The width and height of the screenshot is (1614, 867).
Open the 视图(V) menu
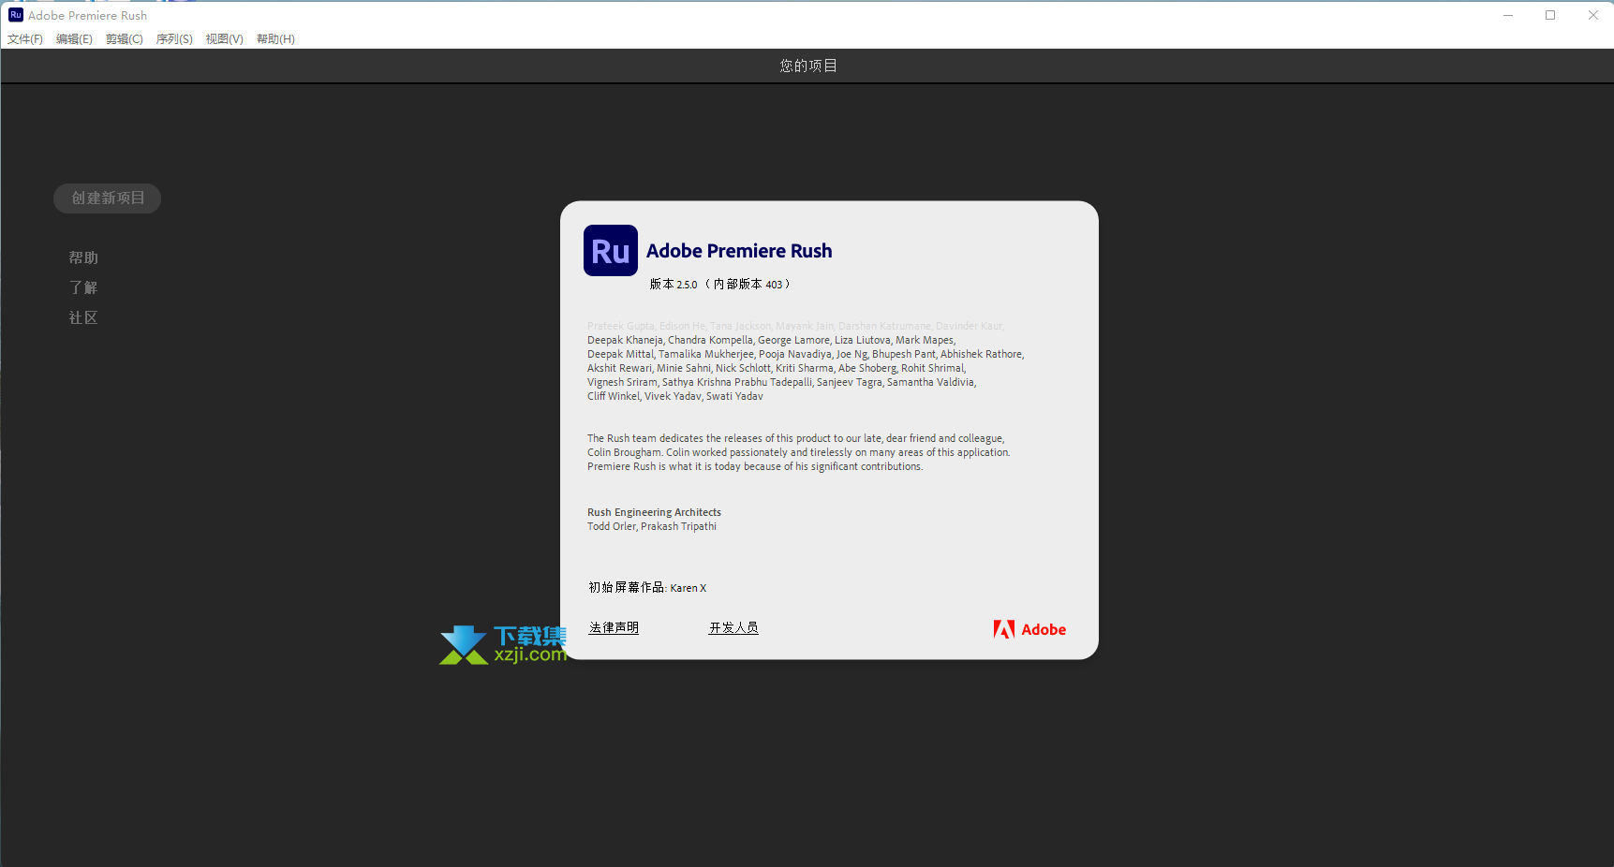225,39
